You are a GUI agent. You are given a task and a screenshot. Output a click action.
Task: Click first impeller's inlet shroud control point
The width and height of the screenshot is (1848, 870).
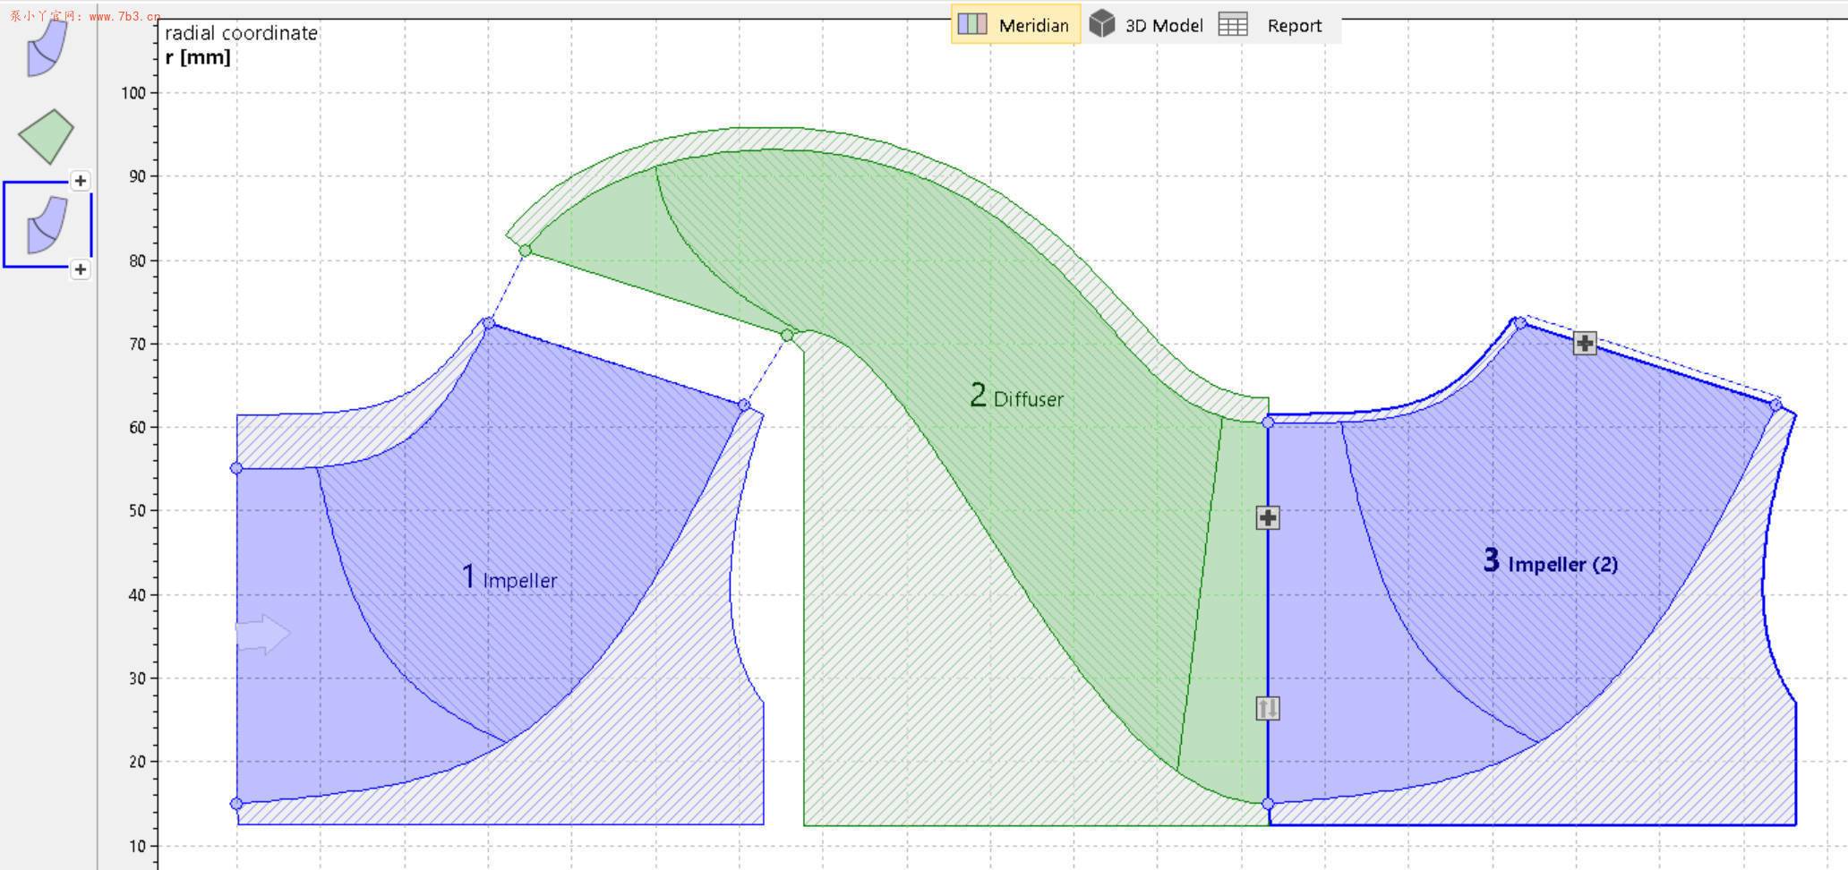[236, 468]
